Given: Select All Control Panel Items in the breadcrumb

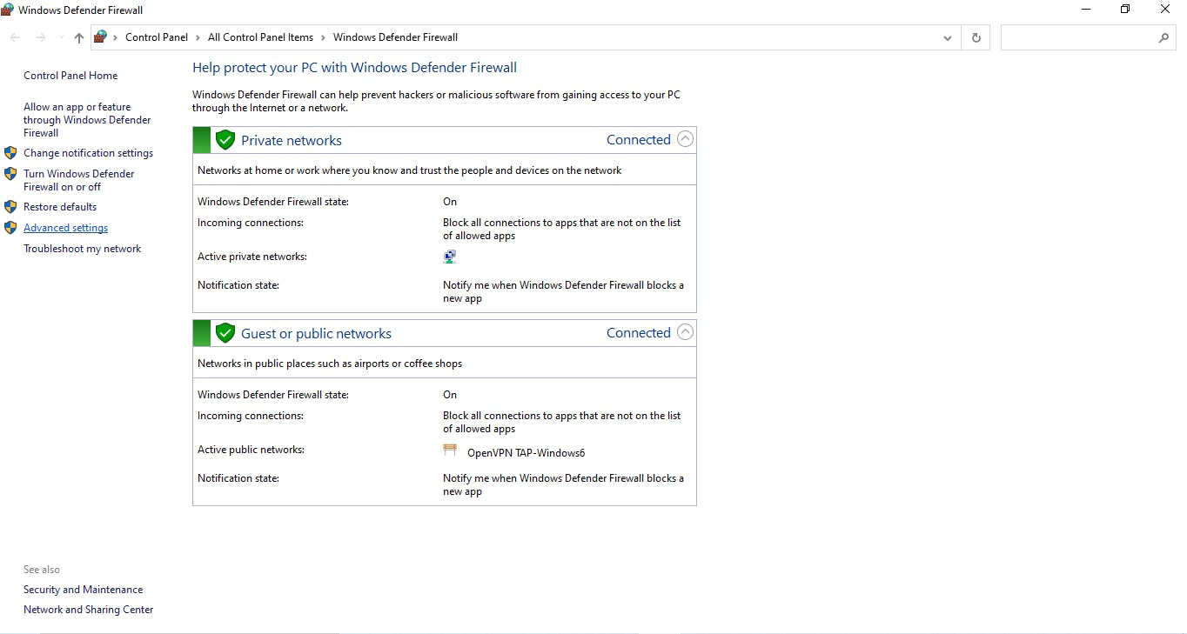Looking at the screenshot, I should 260,37.
